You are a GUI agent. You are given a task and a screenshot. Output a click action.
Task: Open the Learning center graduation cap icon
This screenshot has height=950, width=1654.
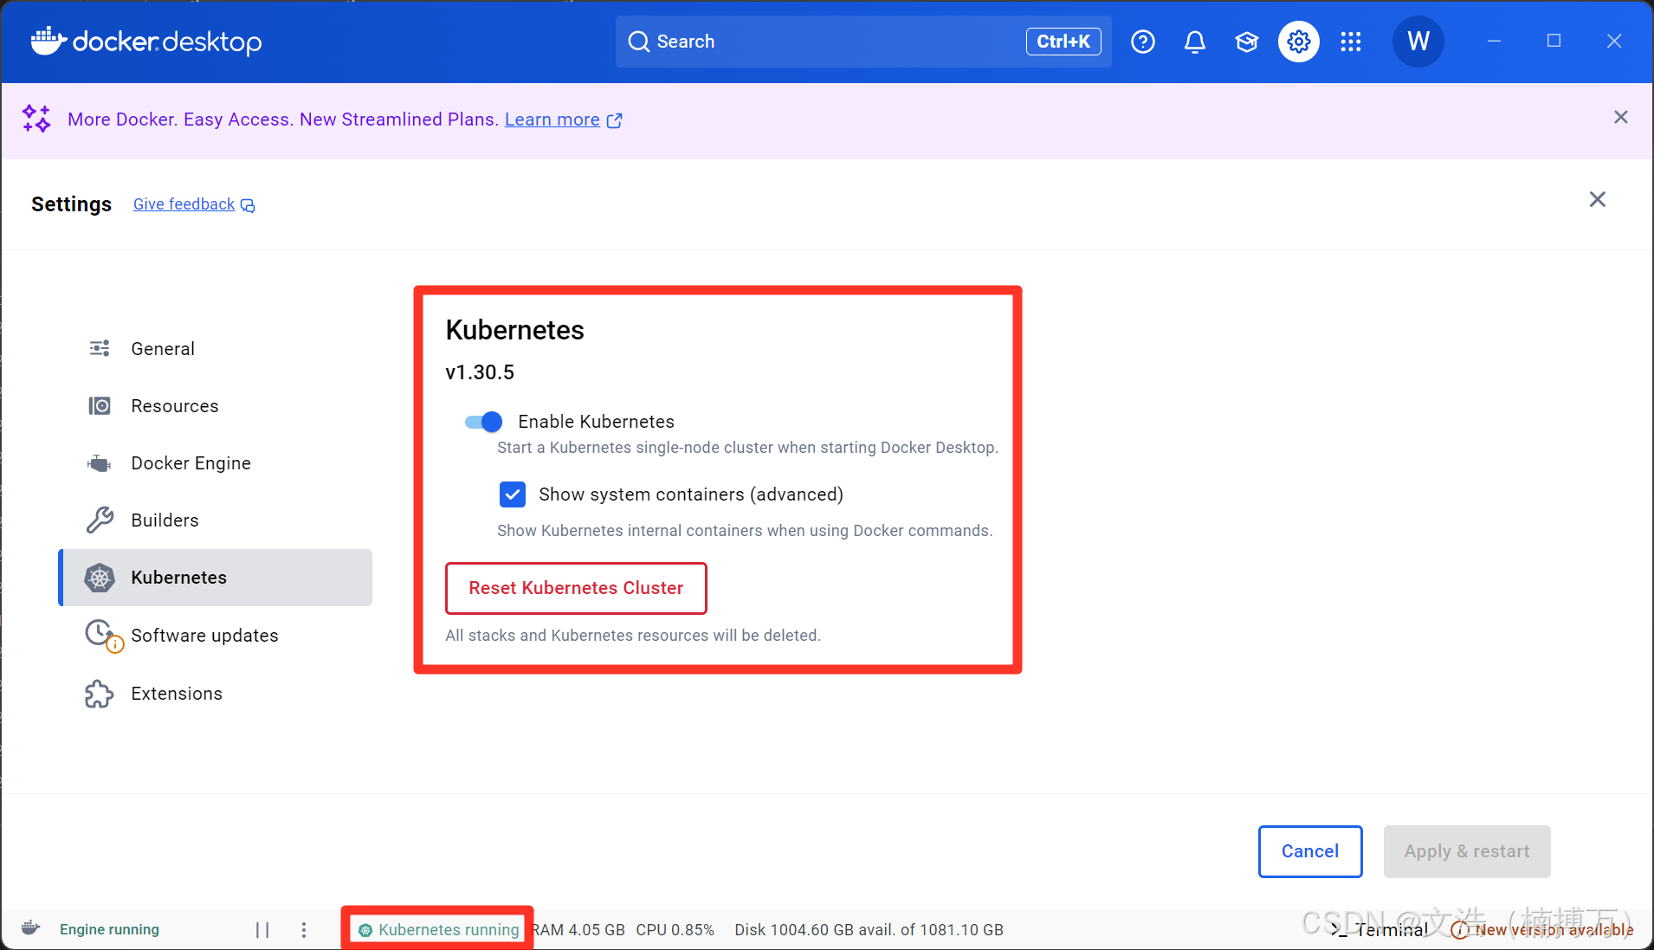pyautogui.click(x=1247, y=42)
